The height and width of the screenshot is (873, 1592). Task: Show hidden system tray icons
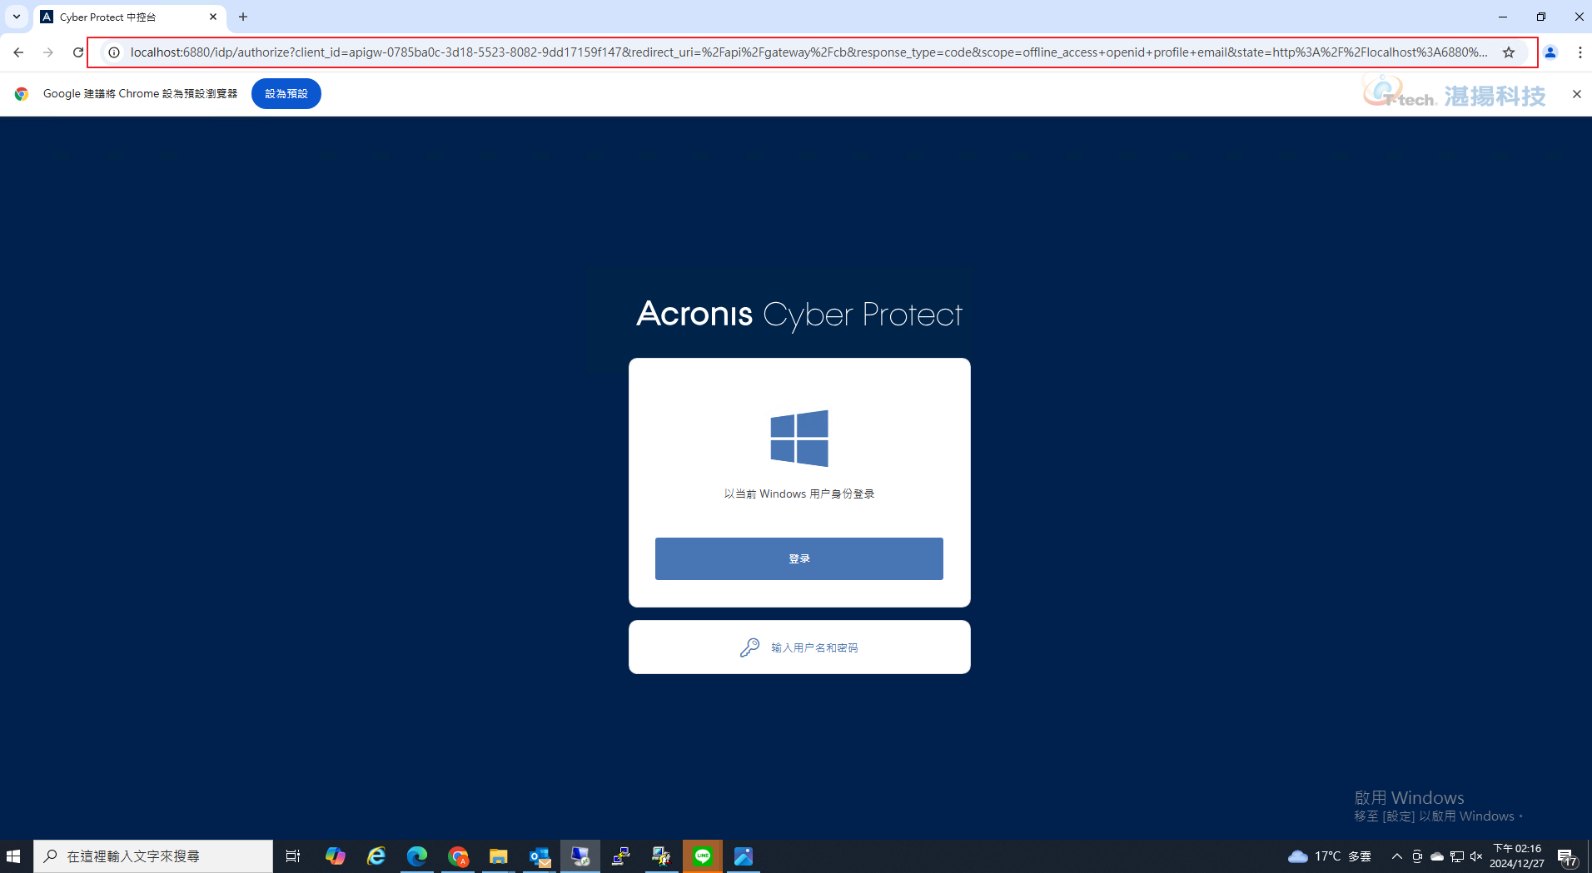tap(1397, 856)
